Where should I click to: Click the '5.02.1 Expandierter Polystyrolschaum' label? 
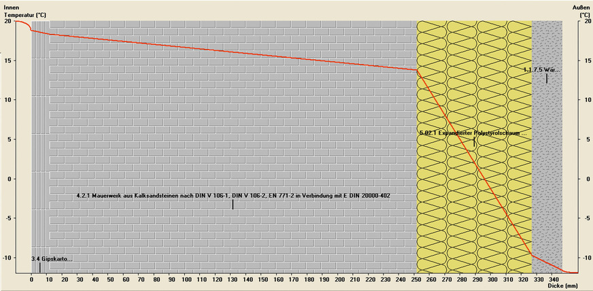473,133
